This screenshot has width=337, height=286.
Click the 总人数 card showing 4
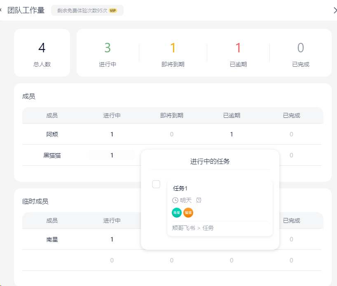click(42, 53)
